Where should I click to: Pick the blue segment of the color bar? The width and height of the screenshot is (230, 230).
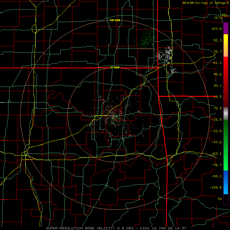tap(226, 182)
